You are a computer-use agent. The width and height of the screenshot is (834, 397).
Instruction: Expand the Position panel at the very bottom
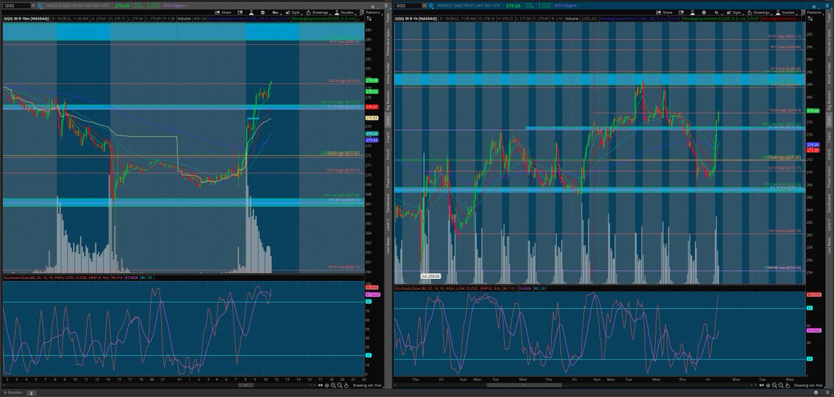(x=14, y=393)
